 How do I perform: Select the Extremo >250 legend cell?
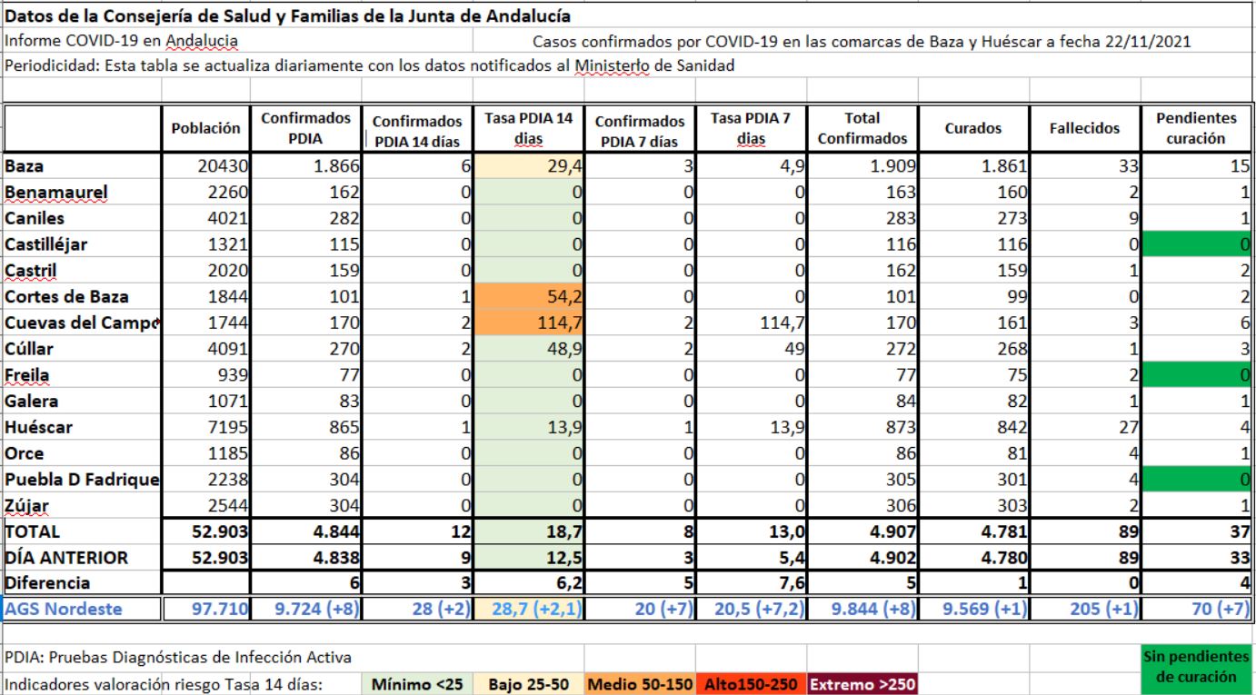[862, 684]
